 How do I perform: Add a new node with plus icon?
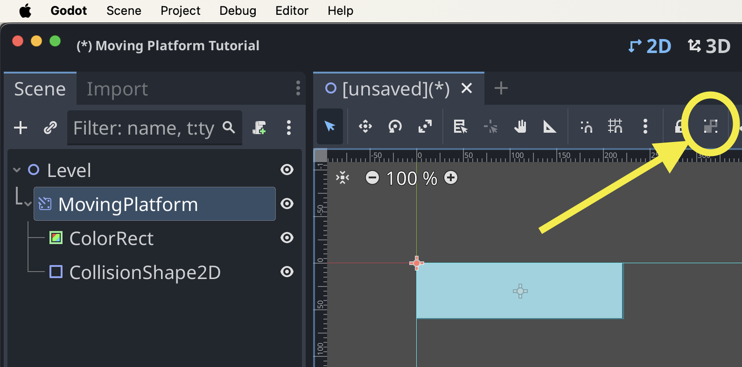pos(20,128)
